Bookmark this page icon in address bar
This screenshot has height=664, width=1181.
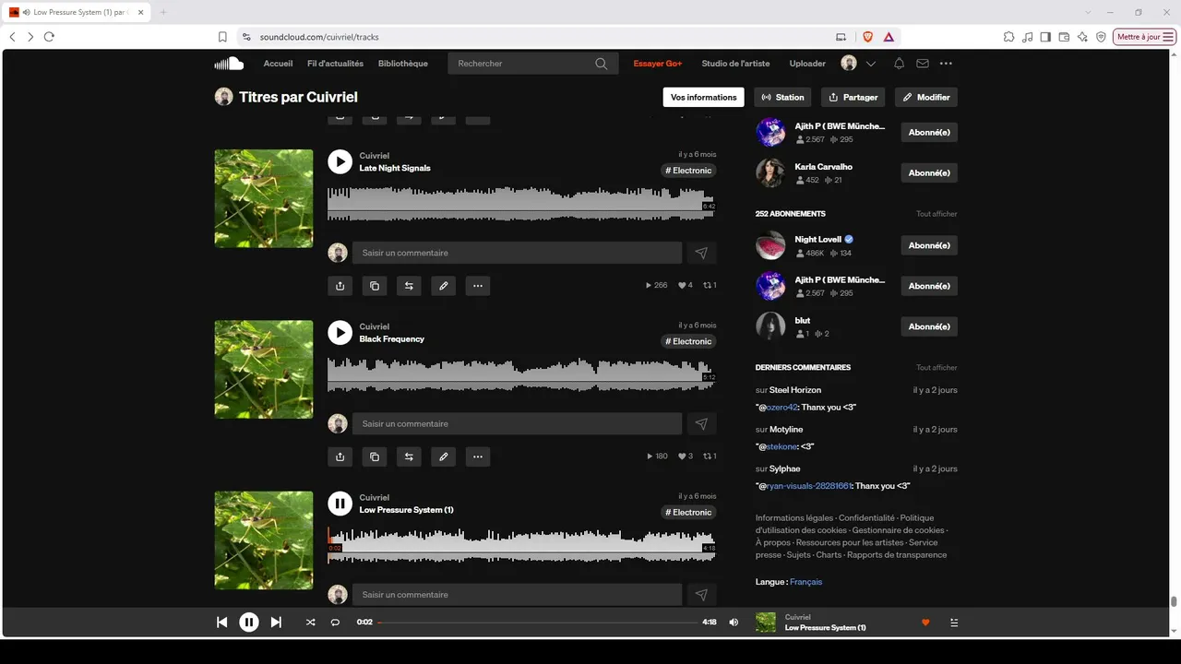[222, 37]
